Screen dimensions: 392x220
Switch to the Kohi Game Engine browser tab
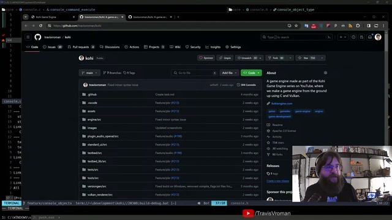52,17
